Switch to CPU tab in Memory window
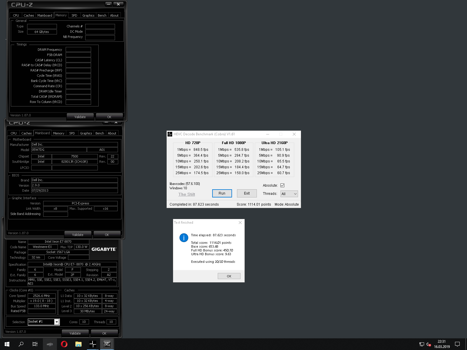Viewport: 467px width, 350px height. point(16,15)
